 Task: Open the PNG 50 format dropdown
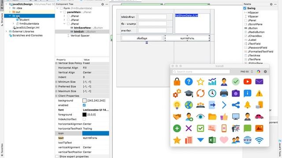tap(247, 72)
